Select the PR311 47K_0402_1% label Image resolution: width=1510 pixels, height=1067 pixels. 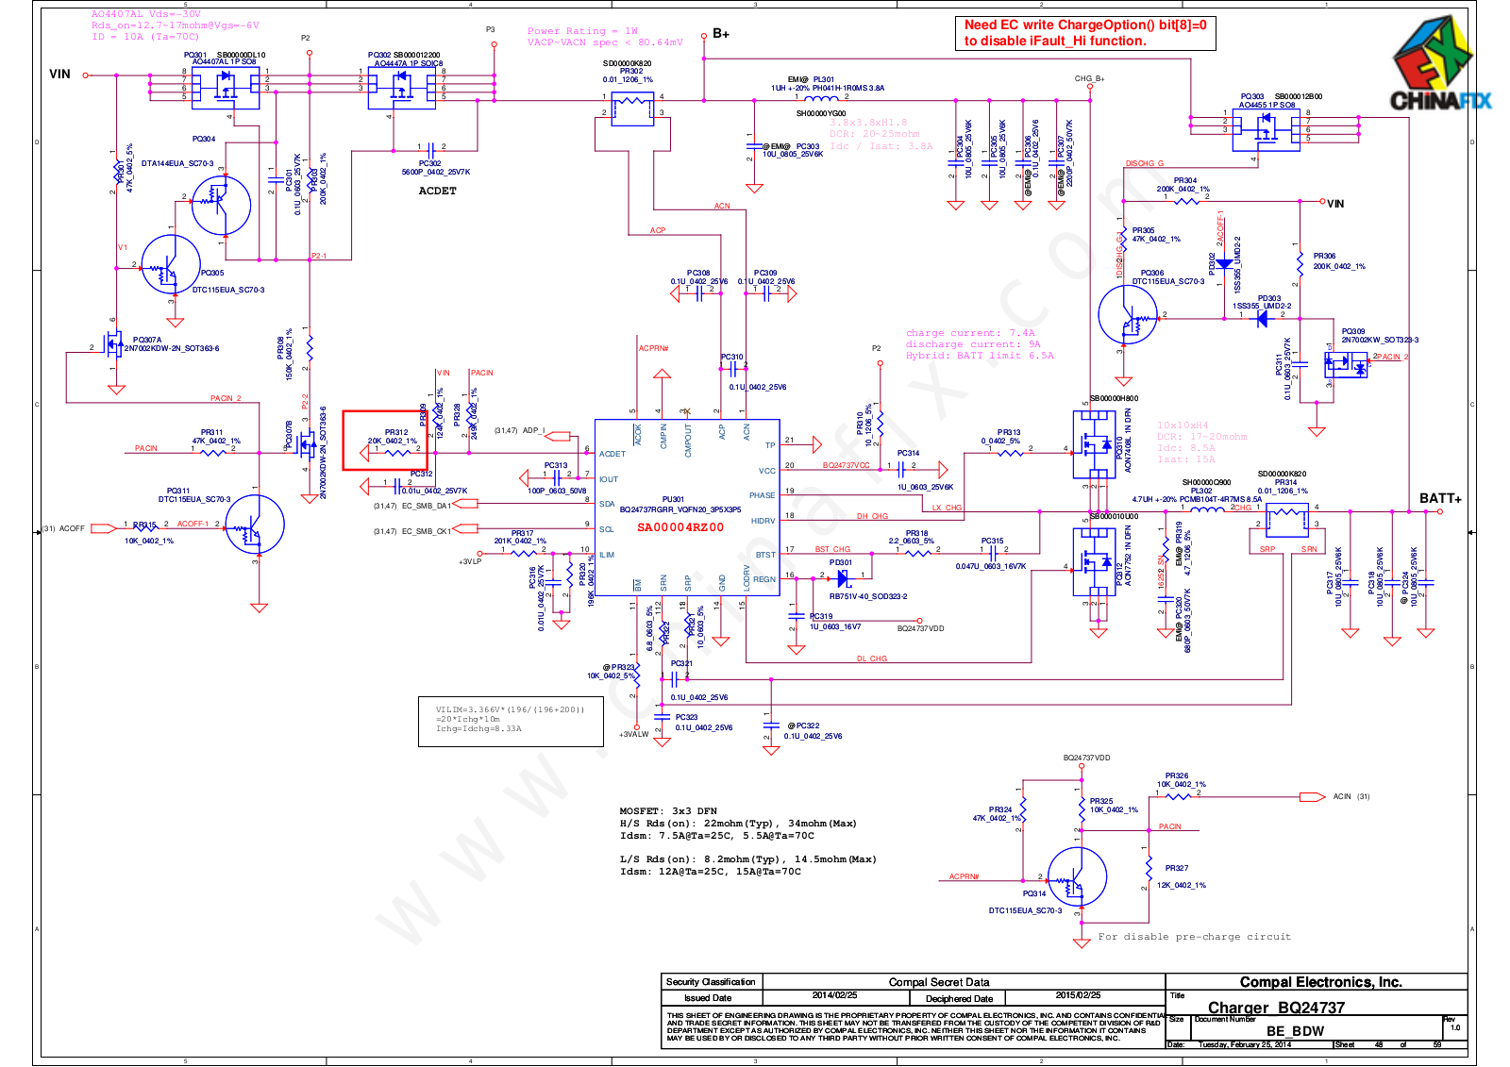(x=216, y=437)
